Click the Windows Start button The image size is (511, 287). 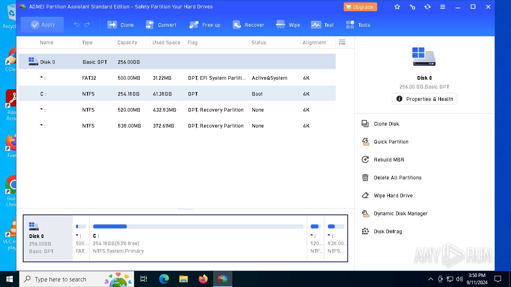(x=10, y=279)
